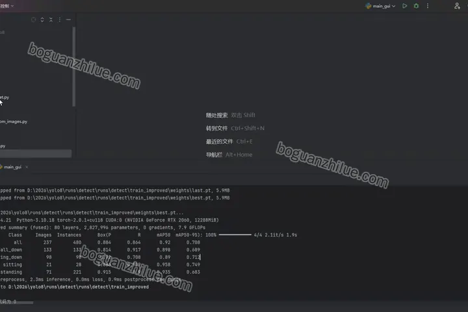The image size is (468, 312).
Task: Click the 'Box(P' column header
Action: [x=104, y=235]
